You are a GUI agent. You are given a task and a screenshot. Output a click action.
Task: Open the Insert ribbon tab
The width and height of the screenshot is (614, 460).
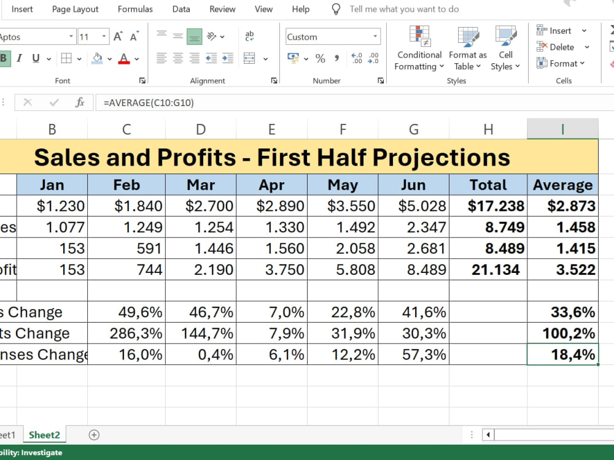22,9
